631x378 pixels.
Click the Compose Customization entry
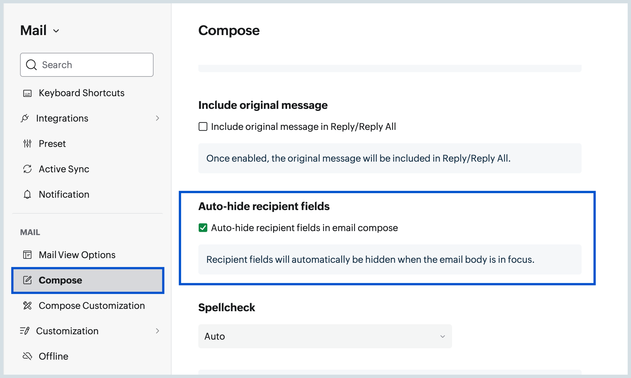click(92, 306)
